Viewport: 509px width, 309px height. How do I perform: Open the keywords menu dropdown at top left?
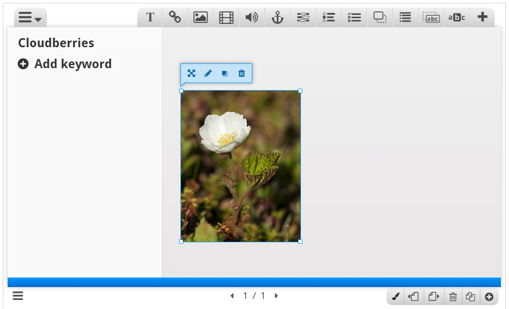coord(30,17)
